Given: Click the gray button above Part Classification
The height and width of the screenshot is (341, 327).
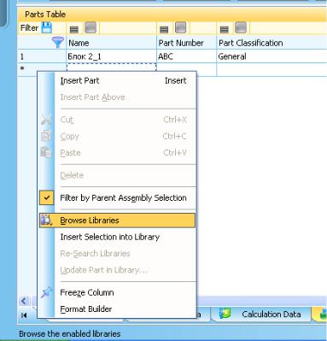Looking at the screenshot, I should (241, 27).
